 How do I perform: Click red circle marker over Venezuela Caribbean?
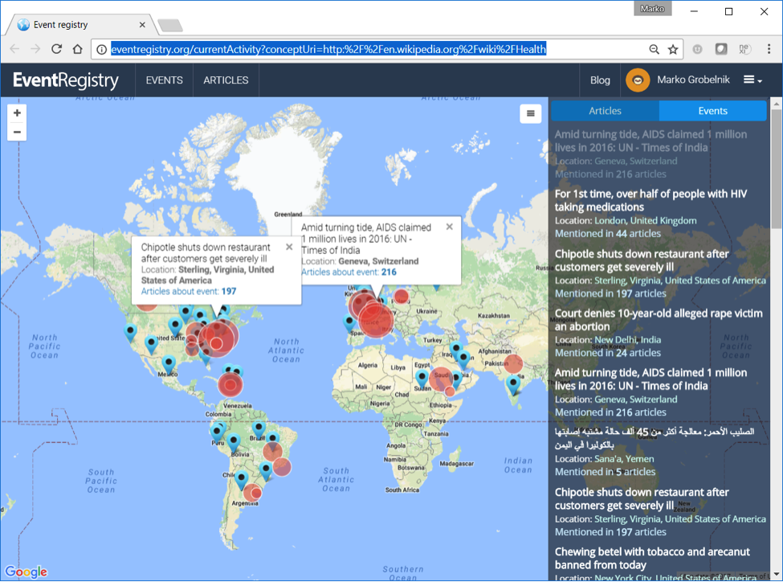tap(230, 384)
